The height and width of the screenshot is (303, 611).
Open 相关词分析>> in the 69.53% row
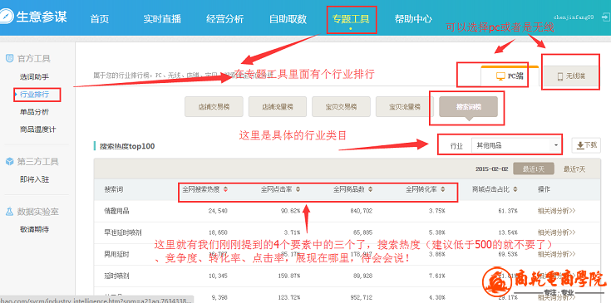[x=556, y=254]
